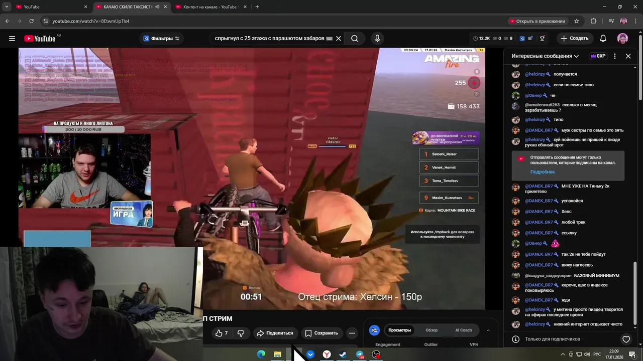Switch the РУС input language indicator
643x361 pixels.
[x=597, y=354]
